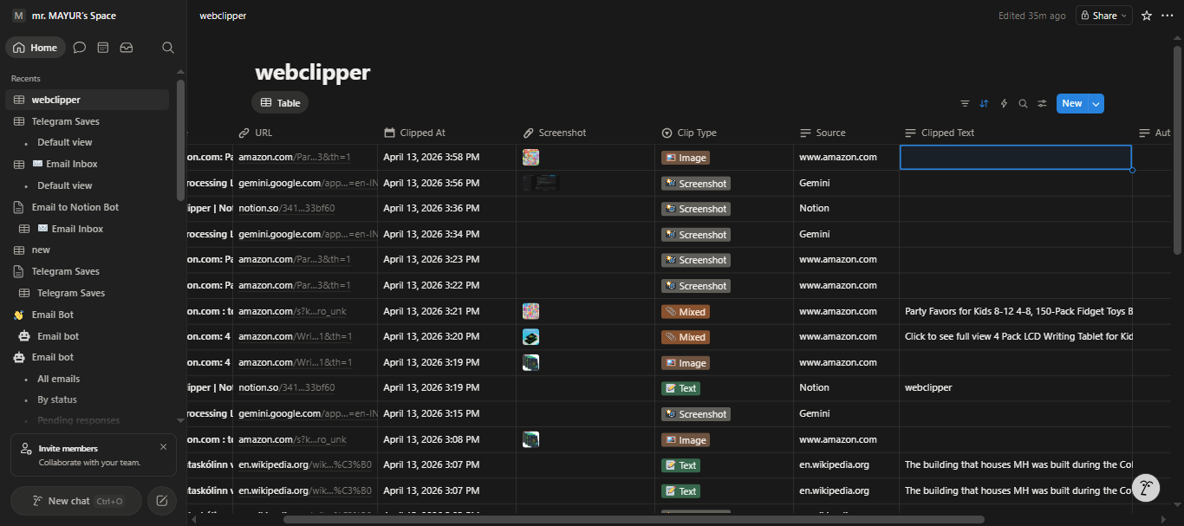Image resolution: width=1184 pixels, height=526 pixels.
Task: Open the chat bubble icon in sidebar
Action: (x=80, y=48)
